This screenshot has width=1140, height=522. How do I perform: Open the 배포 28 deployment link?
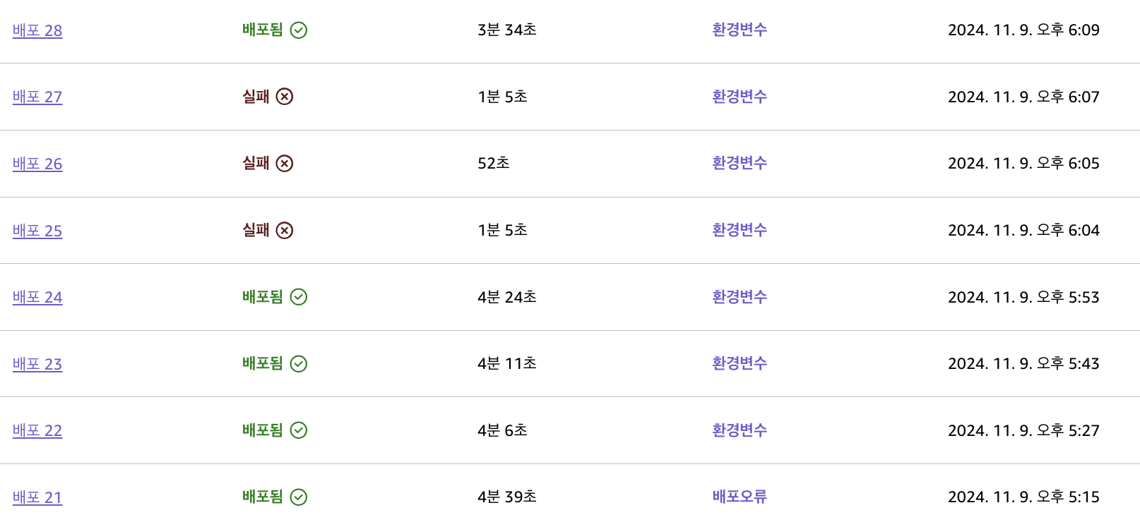pos(37,30)
